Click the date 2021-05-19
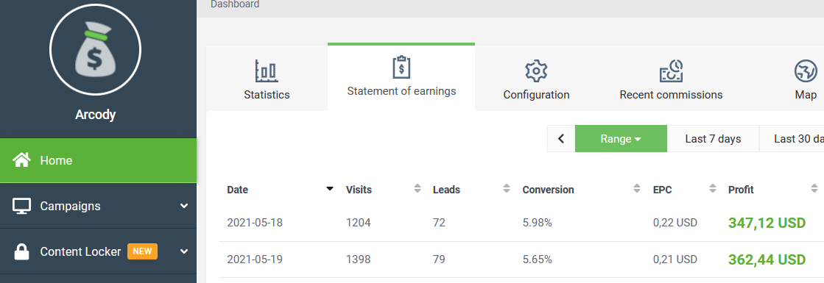This screenshot has height=283, width=824. click(255, 259)
